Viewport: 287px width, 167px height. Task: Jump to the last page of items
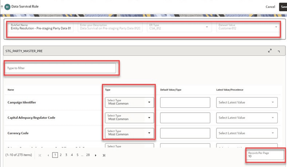pos(104,155)
